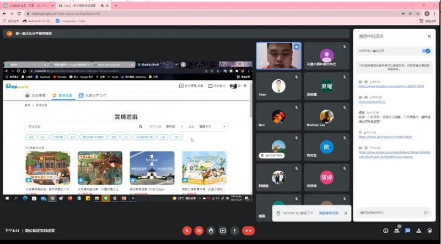The image size is (441, 244).
Task: Select Ben's participant tile
Action: [x=279, y=116]
